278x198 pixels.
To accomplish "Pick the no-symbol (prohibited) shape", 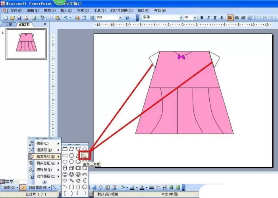I will [78, 174].
